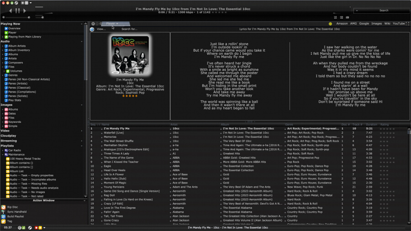Expand Playing from Main Library
Screen dimensions: 411x231
(3, 37)
